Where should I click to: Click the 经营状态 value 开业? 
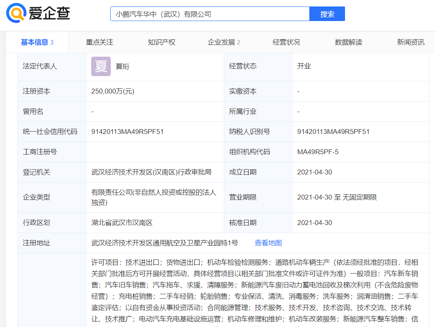pyautogui.click(x=304, y=66)
